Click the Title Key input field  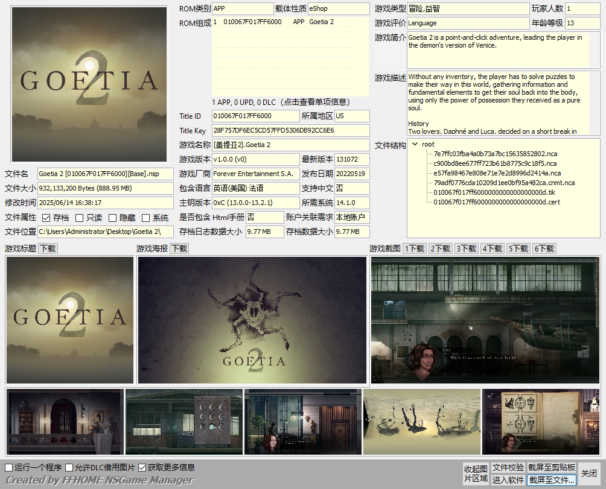290,130
